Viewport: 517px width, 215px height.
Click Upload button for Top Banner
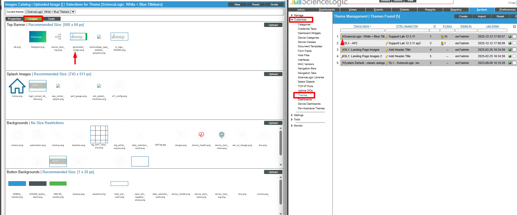pos(273,25)
